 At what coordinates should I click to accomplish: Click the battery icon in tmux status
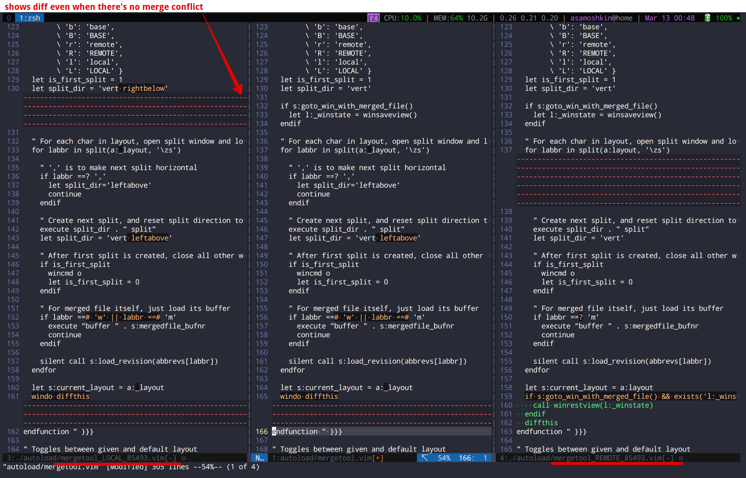click(x=707, y=18)
